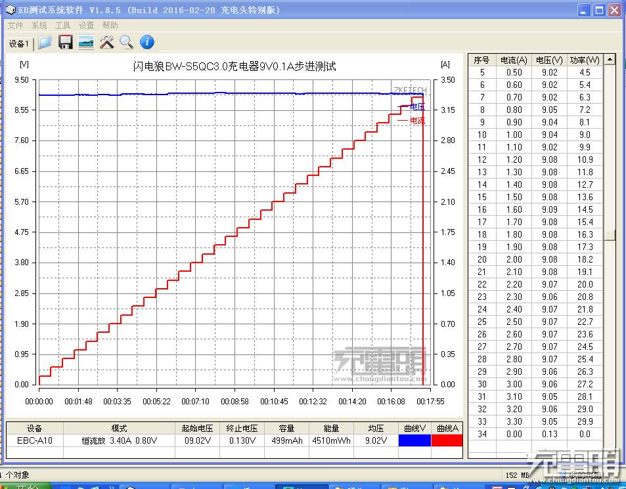Image resolution: width=626 pixels, height=489 pixels.
Task: Click the 152 MB status bar entry
Action: (x=517, y=475)
